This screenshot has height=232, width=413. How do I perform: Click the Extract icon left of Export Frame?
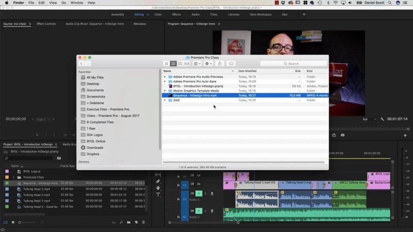tap(334, 135)
